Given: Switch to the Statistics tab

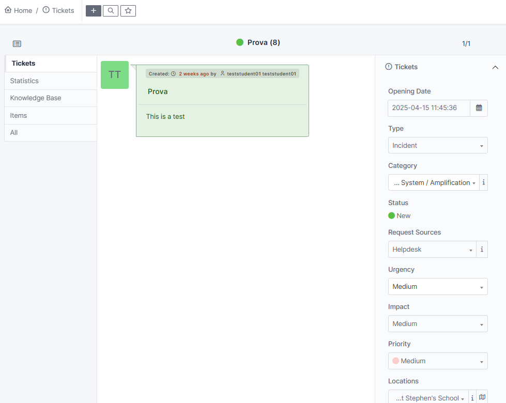Looking at the screenshot, I should click(x=24, y=81).
